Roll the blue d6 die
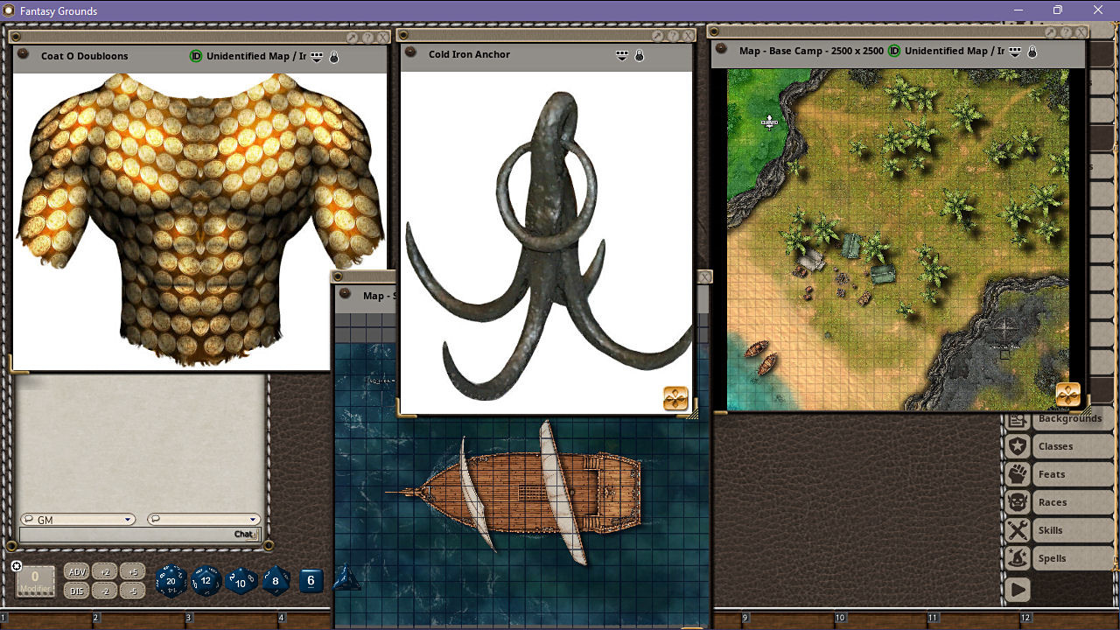Screen dimensions: 1120x630 [311, 580]
